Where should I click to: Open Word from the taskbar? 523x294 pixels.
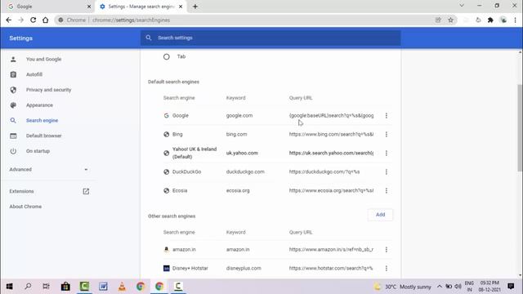(103, 287)
